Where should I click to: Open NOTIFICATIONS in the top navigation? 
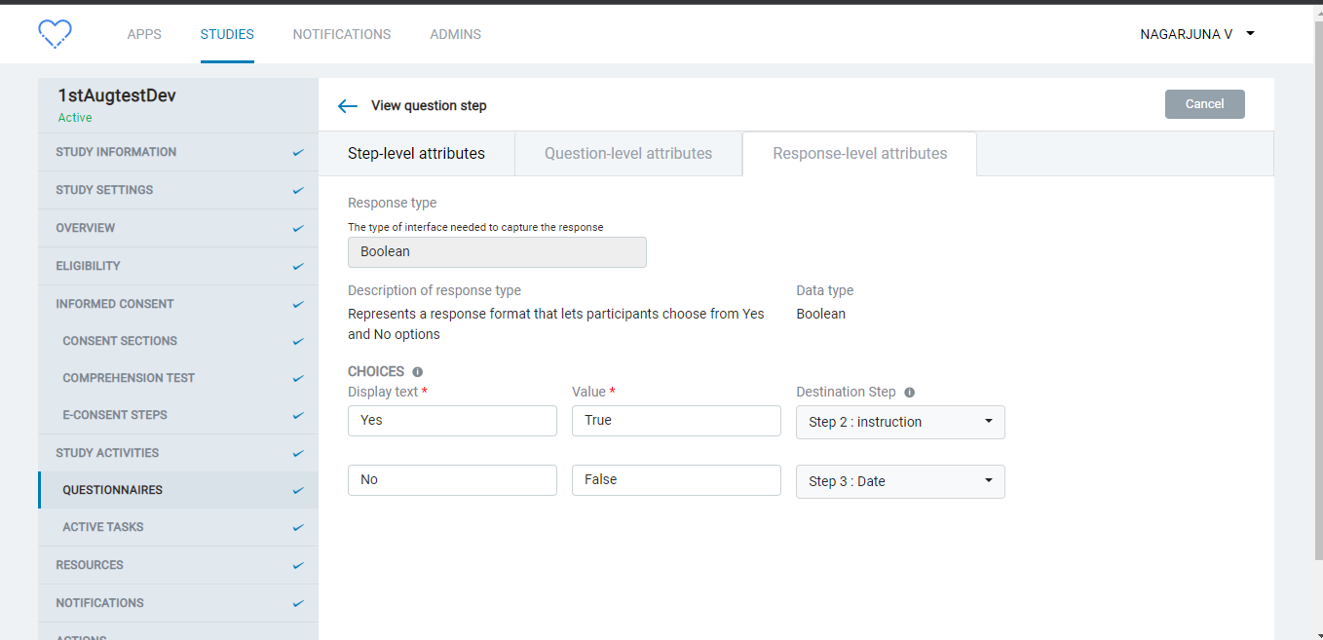[342, 34]
